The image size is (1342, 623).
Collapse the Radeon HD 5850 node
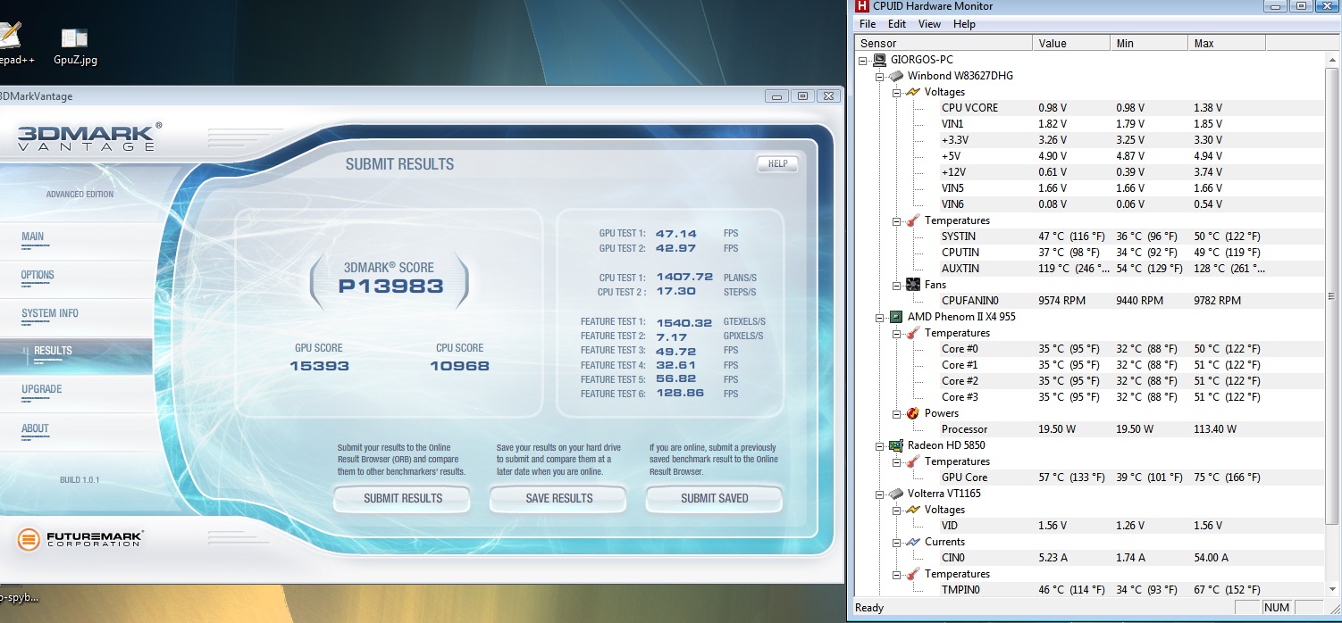879,445
